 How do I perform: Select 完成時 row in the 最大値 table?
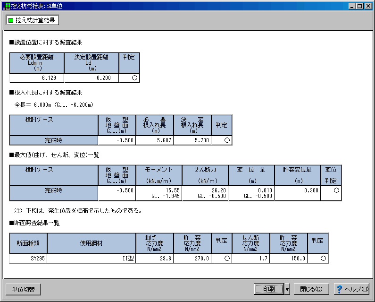coord(54,193)
